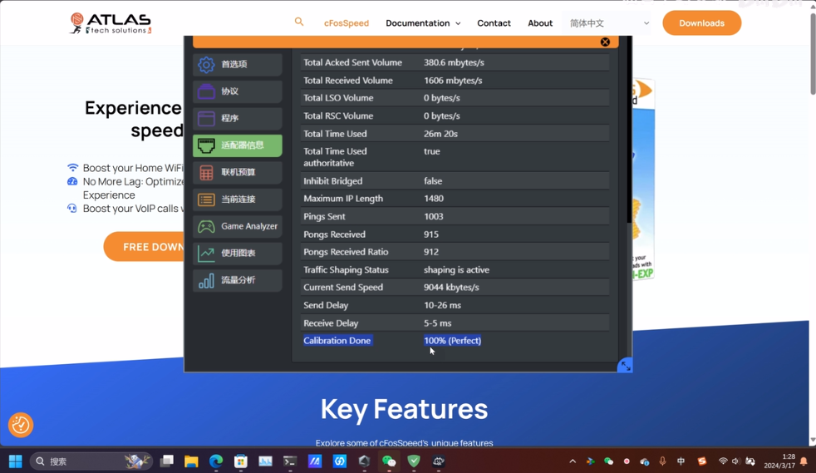This screenshot has width=816, height=473.
Task: Click the Receive Delay 5-5 ms value
Action: click(x=438, y=323)
